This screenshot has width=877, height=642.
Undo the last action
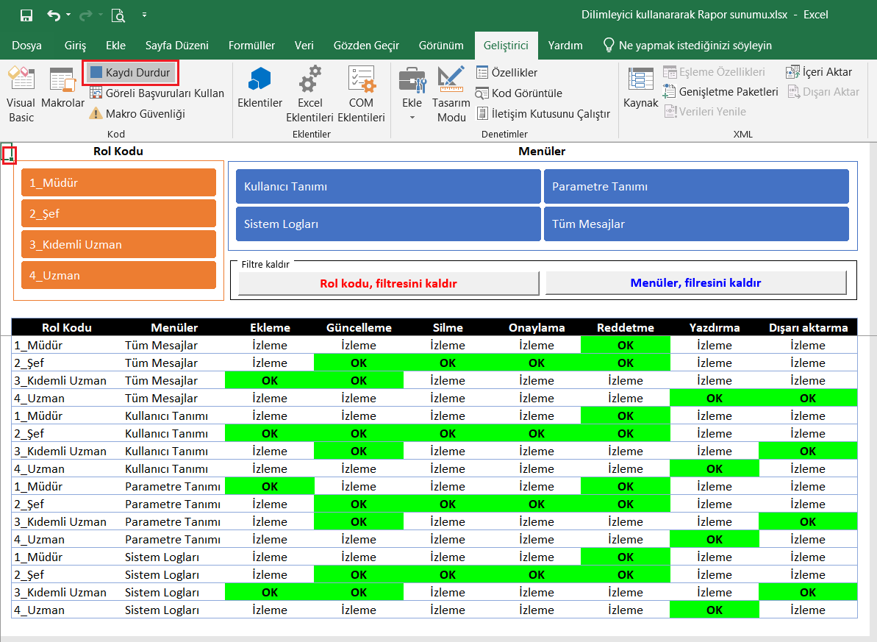(54, 15)
